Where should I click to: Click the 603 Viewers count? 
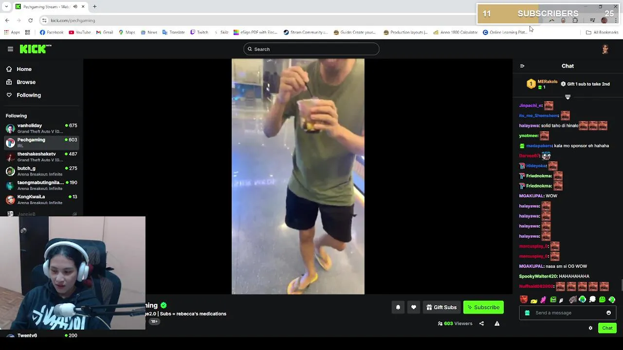point(455,324)
